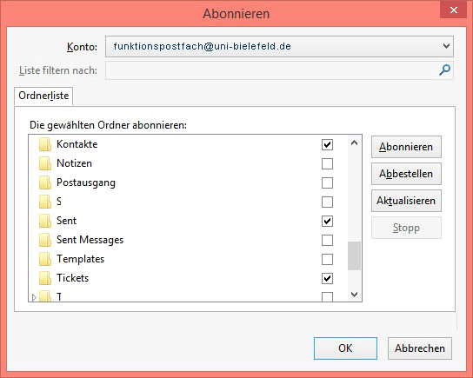
Task: Click the Abonnieren button
Action: 406,147
